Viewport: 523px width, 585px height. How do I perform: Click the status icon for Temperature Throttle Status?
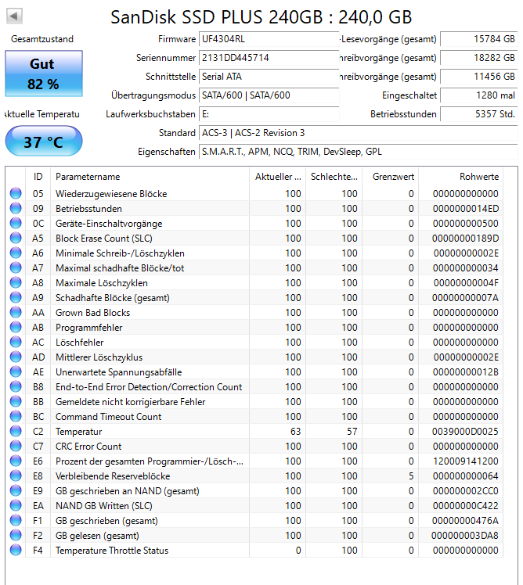tap(16, 551)
